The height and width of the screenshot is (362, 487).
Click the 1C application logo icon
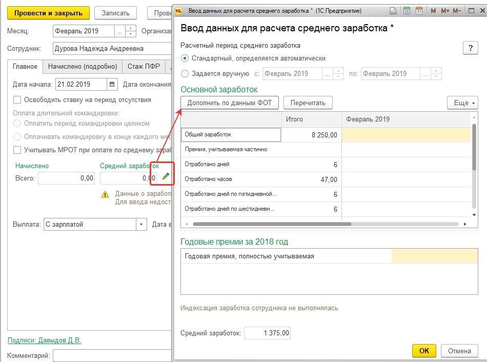(x=178, y=11)
